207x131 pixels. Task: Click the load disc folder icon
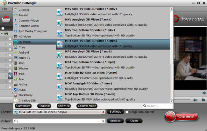(x=6, y=19)
